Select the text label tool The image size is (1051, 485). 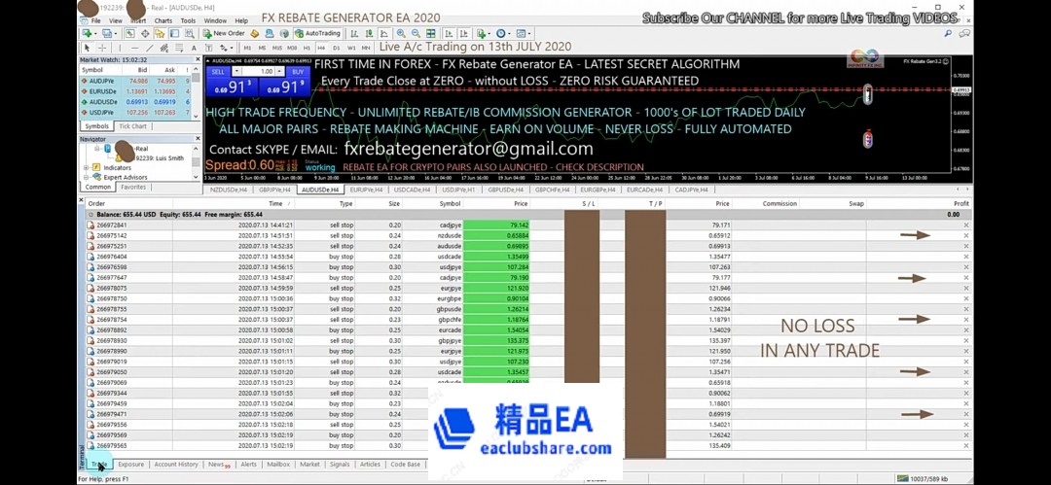[208, 48]
